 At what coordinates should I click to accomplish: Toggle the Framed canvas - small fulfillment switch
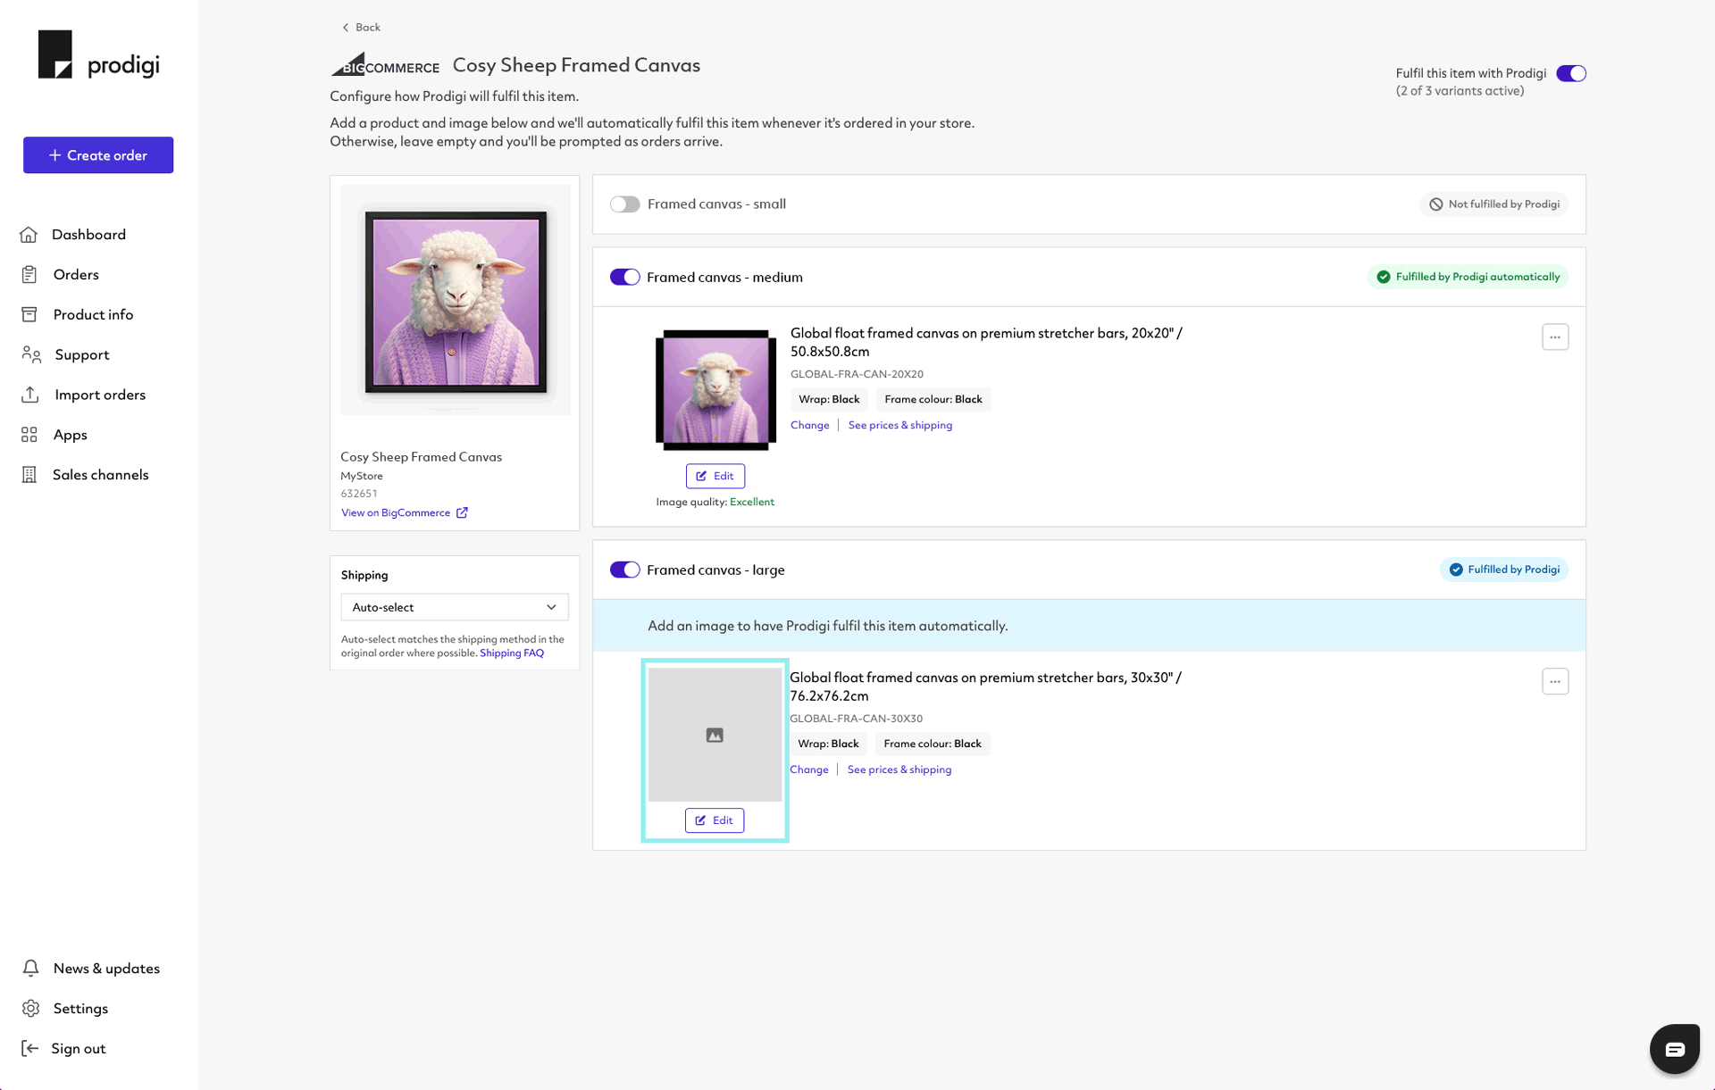click(625, 204)
